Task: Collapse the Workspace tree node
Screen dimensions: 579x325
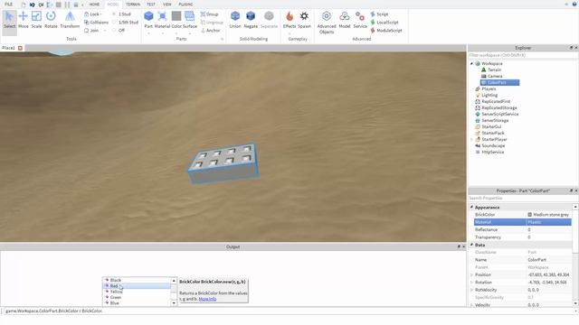Action: point(471,63)
